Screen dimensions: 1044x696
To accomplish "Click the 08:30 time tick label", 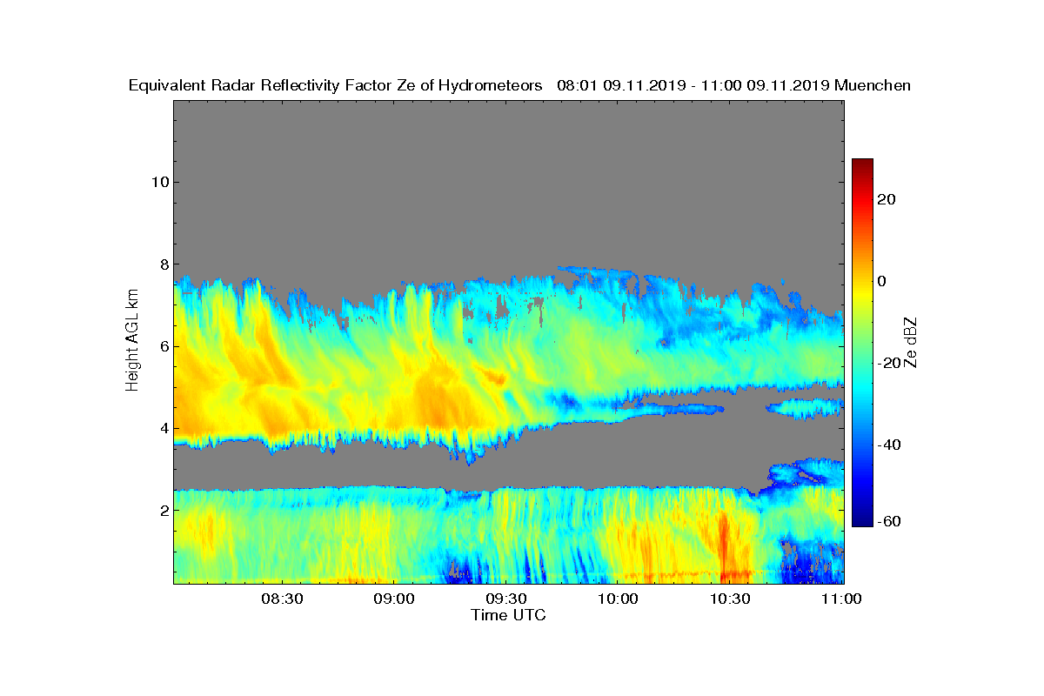I will point(281,599).
